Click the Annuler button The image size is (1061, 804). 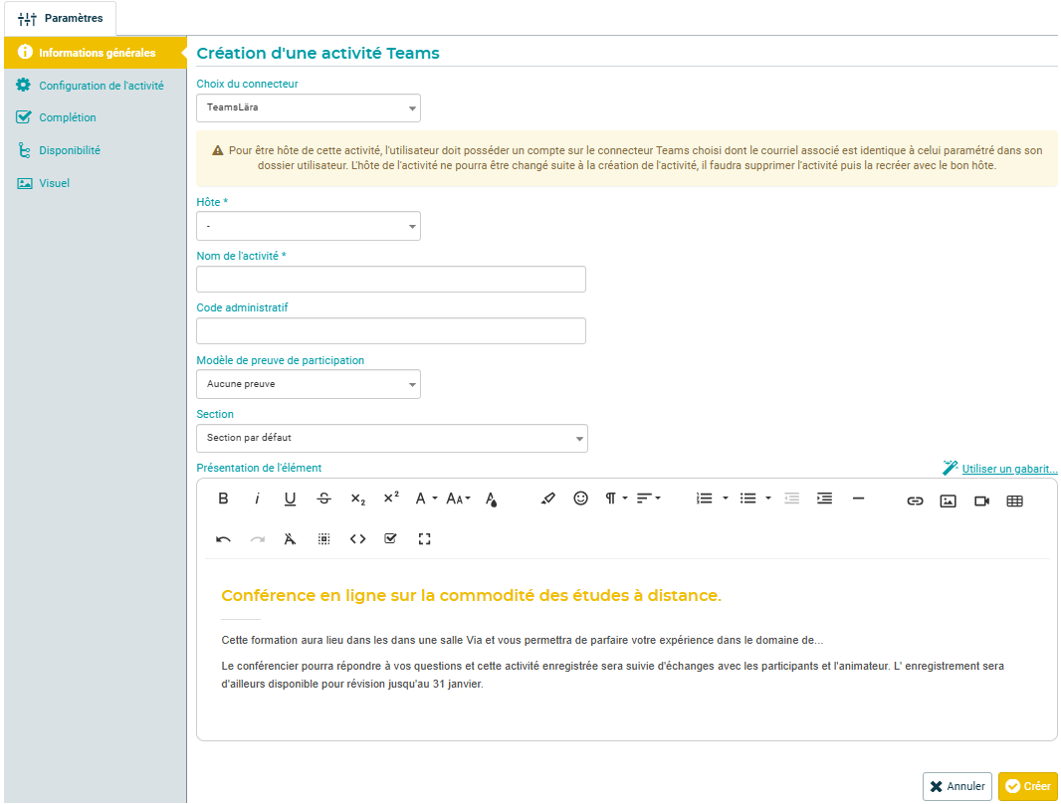click(956, 786)
